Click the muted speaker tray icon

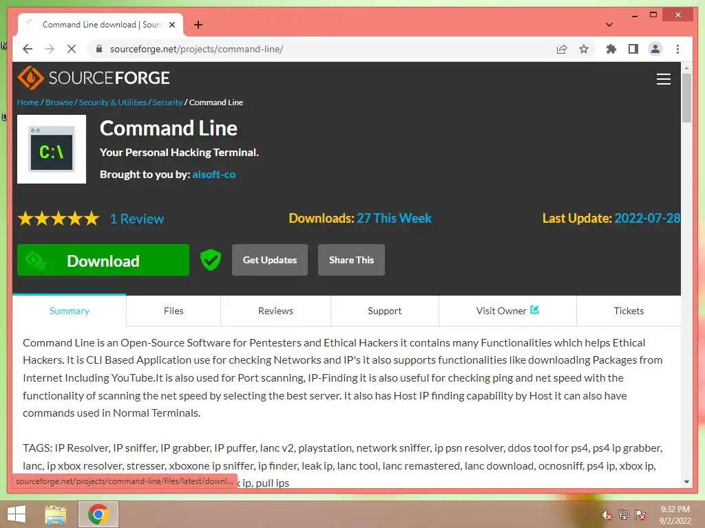(x=607, y=515)
